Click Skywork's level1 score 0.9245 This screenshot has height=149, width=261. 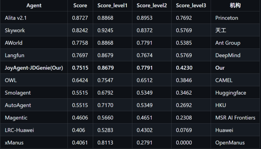point(105,30)
